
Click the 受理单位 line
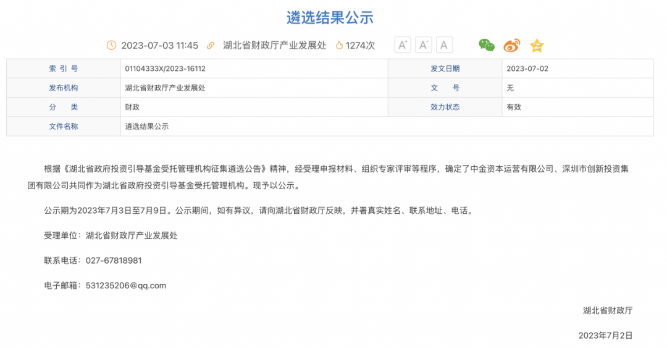click(x=111, y=235)
